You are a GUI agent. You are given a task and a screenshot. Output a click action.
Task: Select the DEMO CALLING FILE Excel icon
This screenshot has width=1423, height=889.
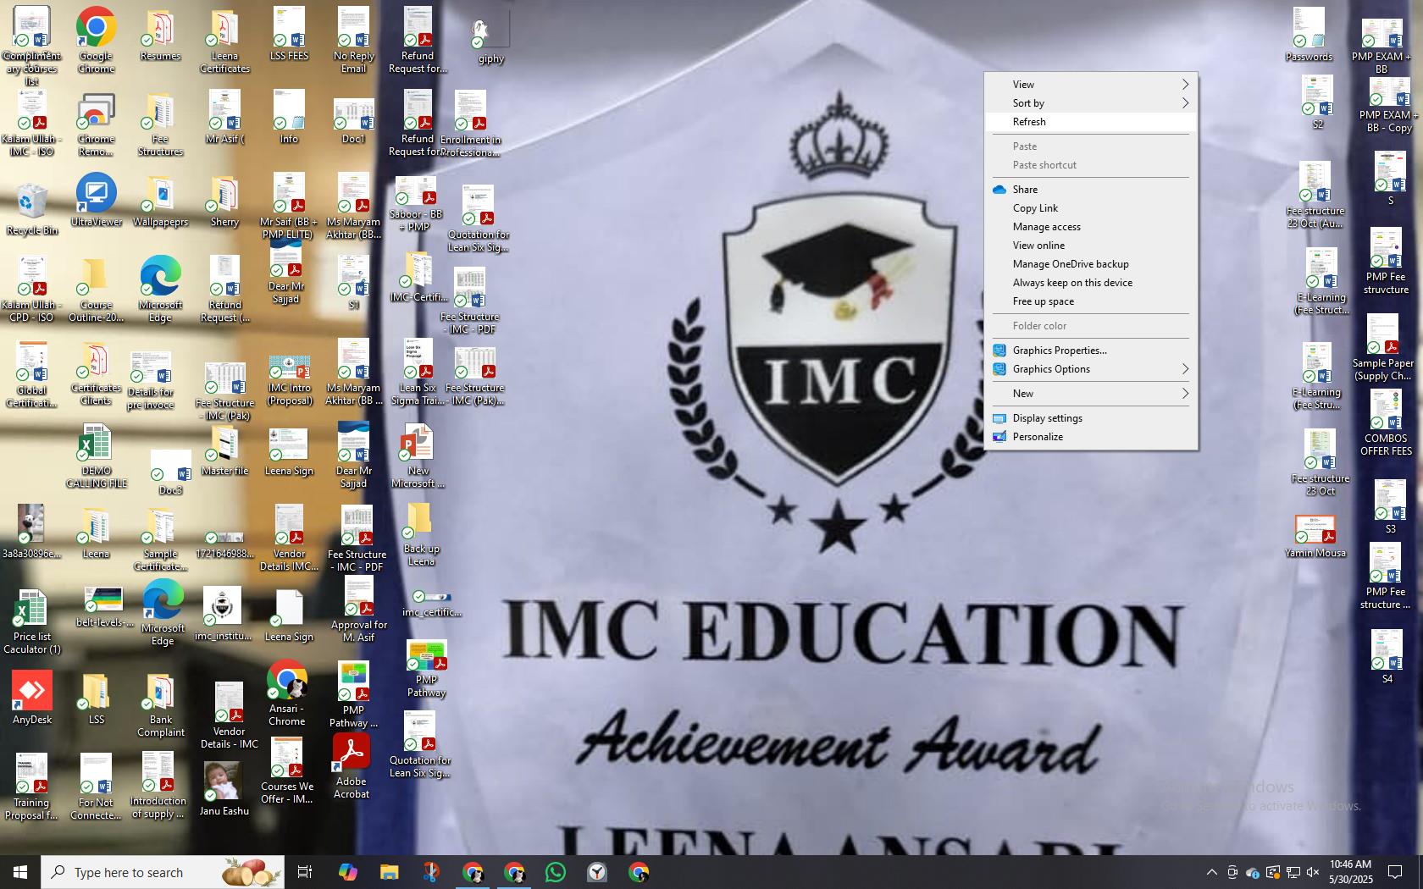96,457
